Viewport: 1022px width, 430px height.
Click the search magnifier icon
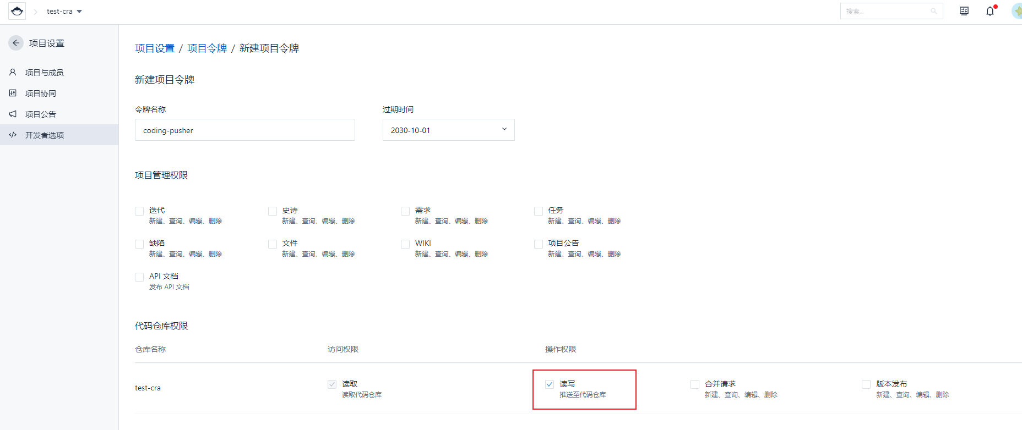point(934,11)
